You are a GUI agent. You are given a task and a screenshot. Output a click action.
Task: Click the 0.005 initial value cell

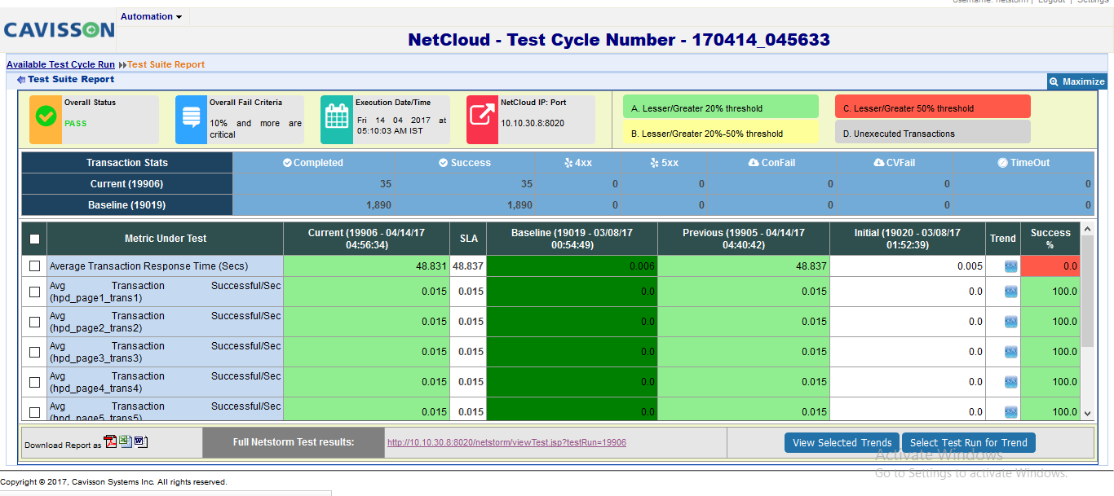(908, 266)
